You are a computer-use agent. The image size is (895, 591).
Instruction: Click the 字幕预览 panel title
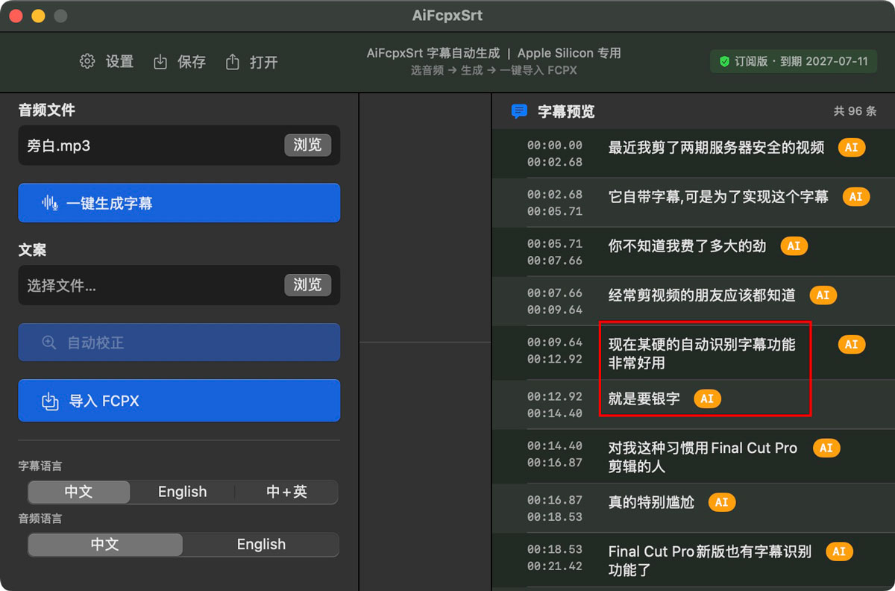click(566, 112)
